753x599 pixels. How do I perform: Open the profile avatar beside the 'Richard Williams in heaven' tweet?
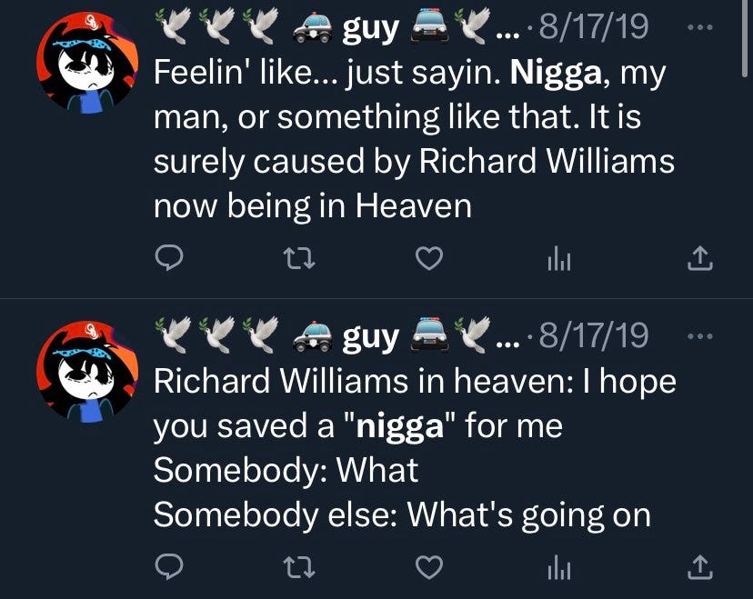(87, 372)
